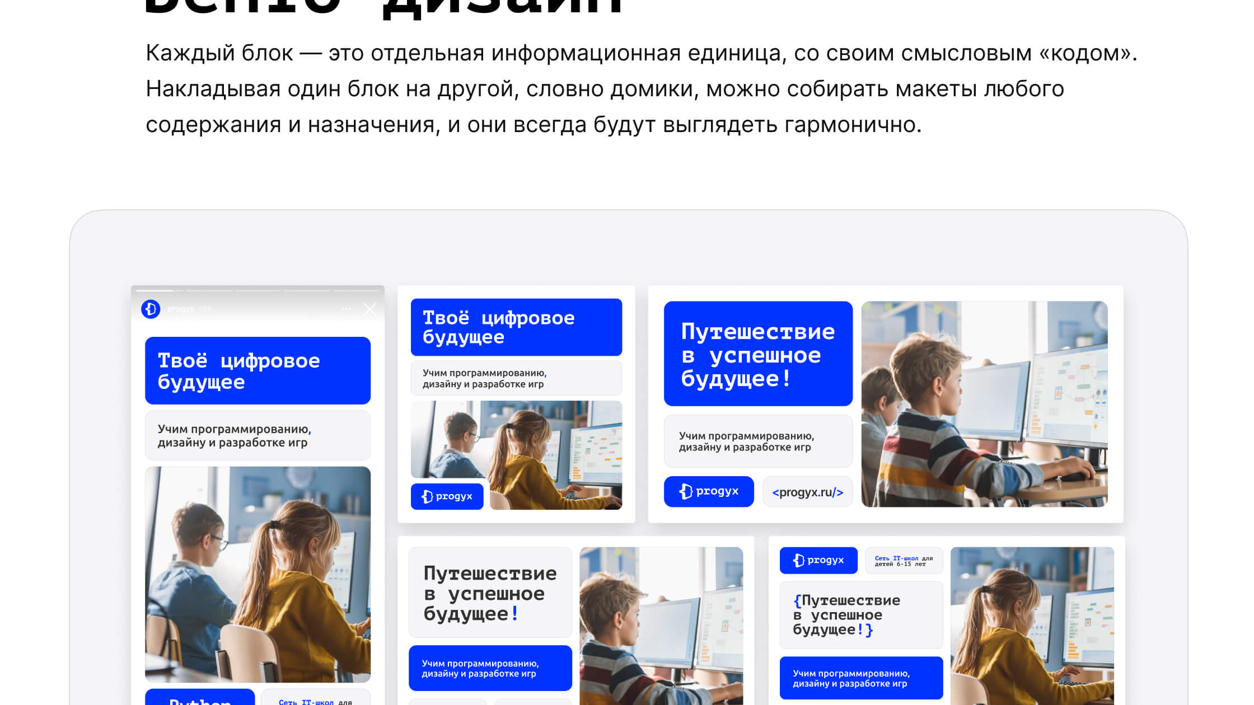This screenshot has height=705, width=1254.
Task: Click the '{Путешествие в успешное будущее!}' code-style block
Action: 860,615
